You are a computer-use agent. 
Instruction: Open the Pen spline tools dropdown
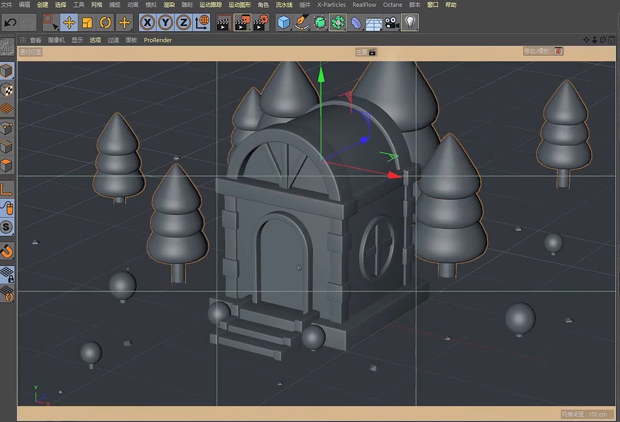click(302, 23)
